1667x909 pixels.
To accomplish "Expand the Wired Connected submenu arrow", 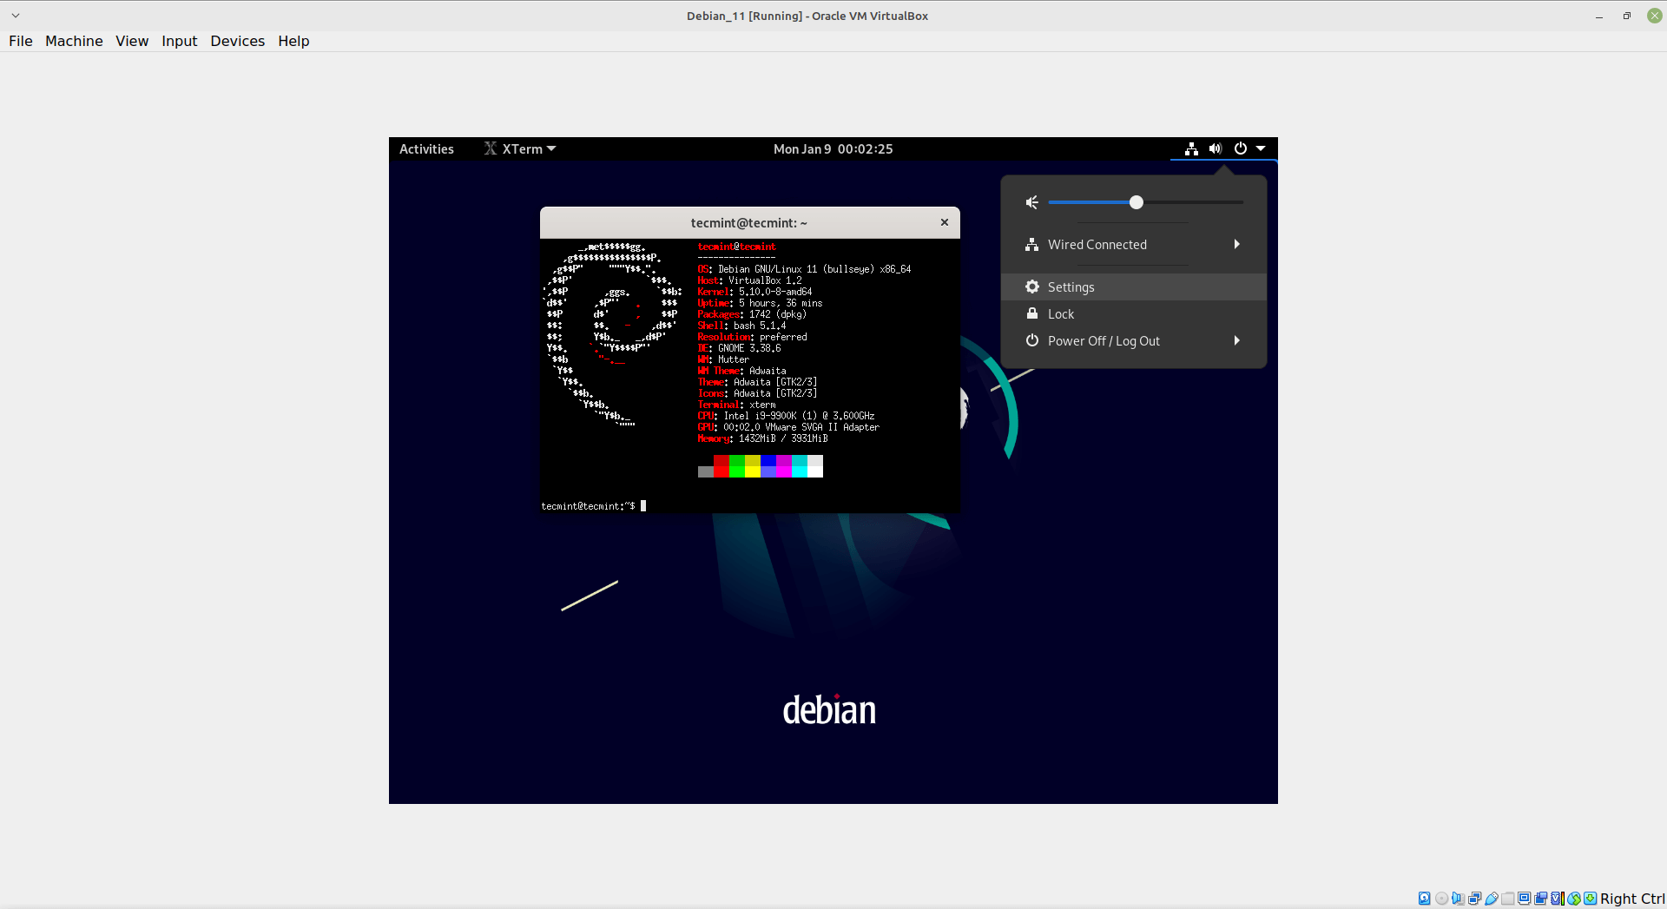I will [1236, 245].
